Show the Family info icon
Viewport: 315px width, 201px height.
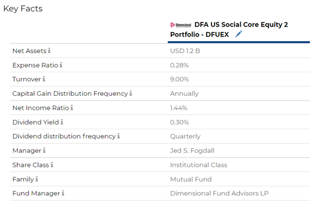coord(37,179)
